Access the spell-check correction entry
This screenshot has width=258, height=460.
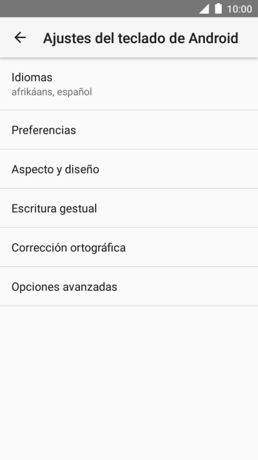(129, 247)
